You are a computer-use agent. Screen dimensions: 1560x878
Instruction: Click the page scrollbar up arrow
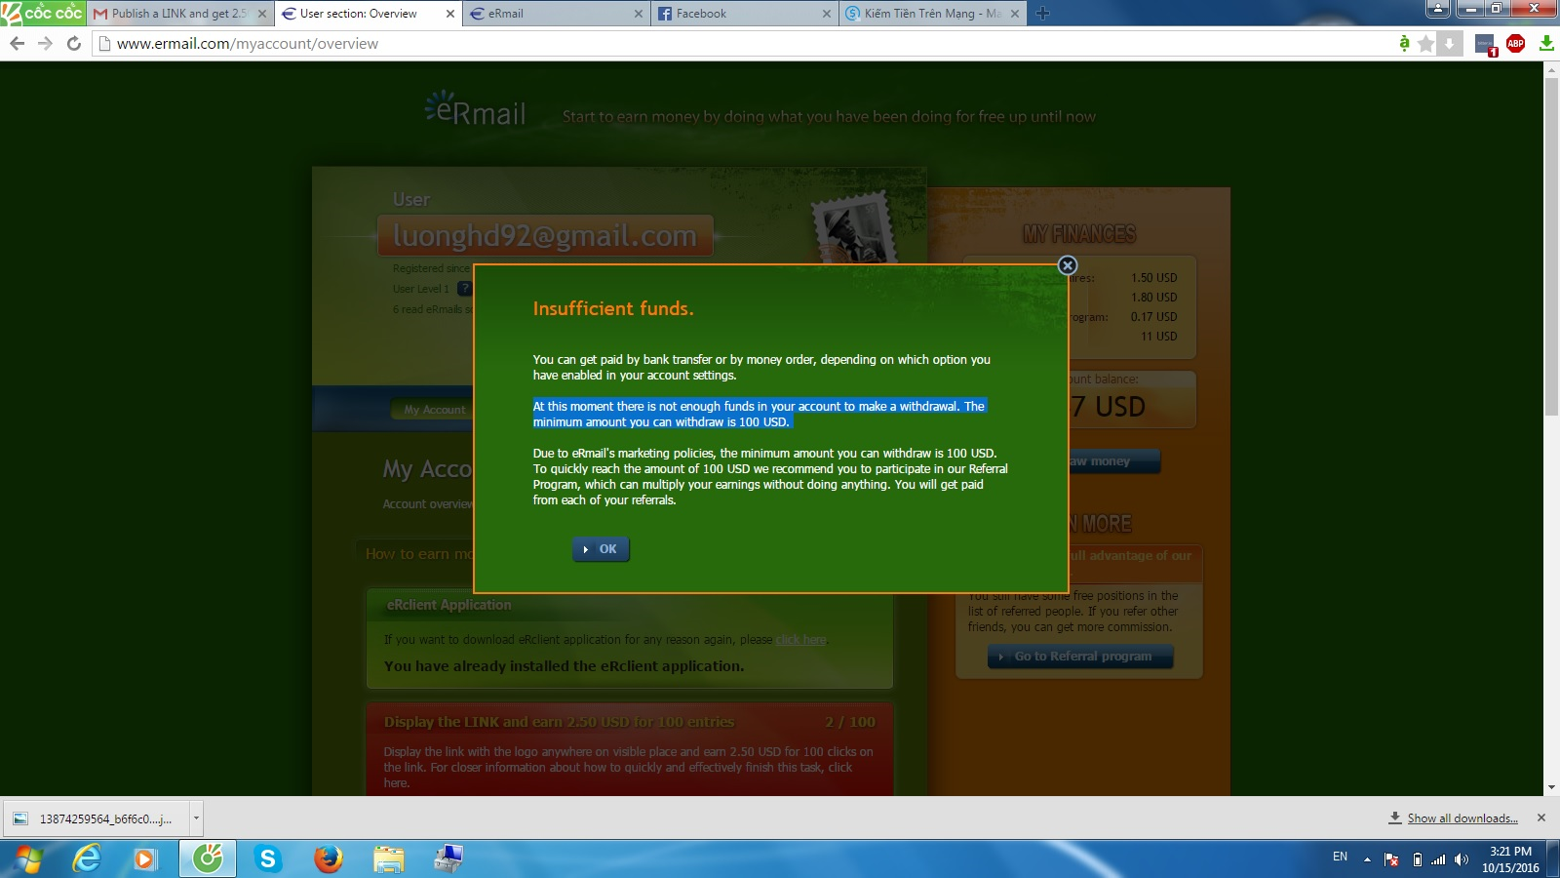[x=1551, y=68]
